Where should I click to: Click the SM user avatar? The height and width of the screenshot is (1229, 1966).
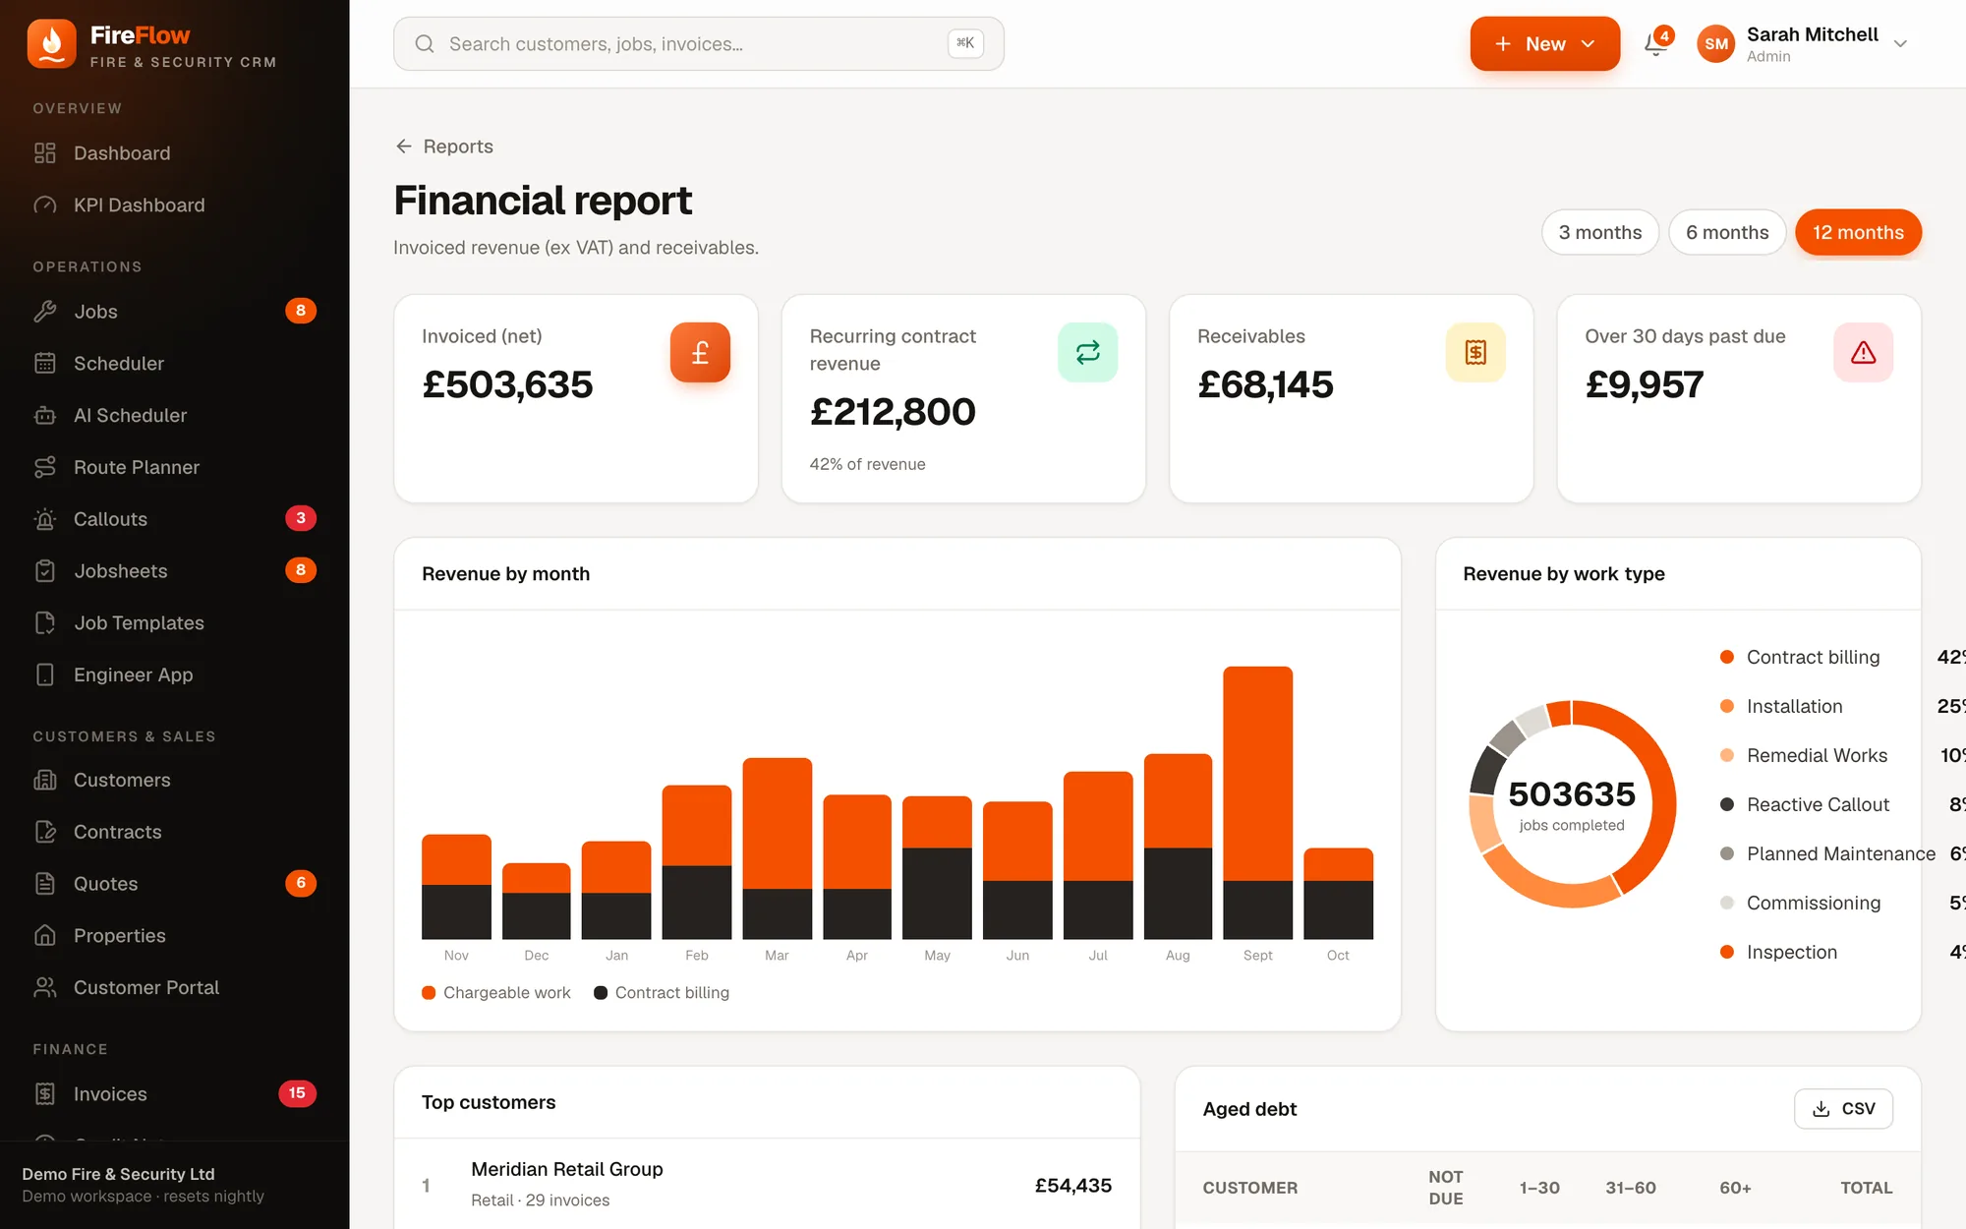pyautogui.click(x=1716, y=44)
